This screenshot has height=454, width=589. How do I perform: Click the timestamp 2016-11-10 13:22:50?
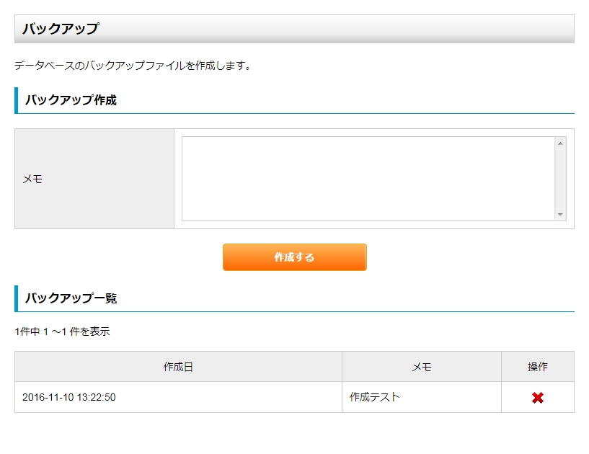point(68,397)
